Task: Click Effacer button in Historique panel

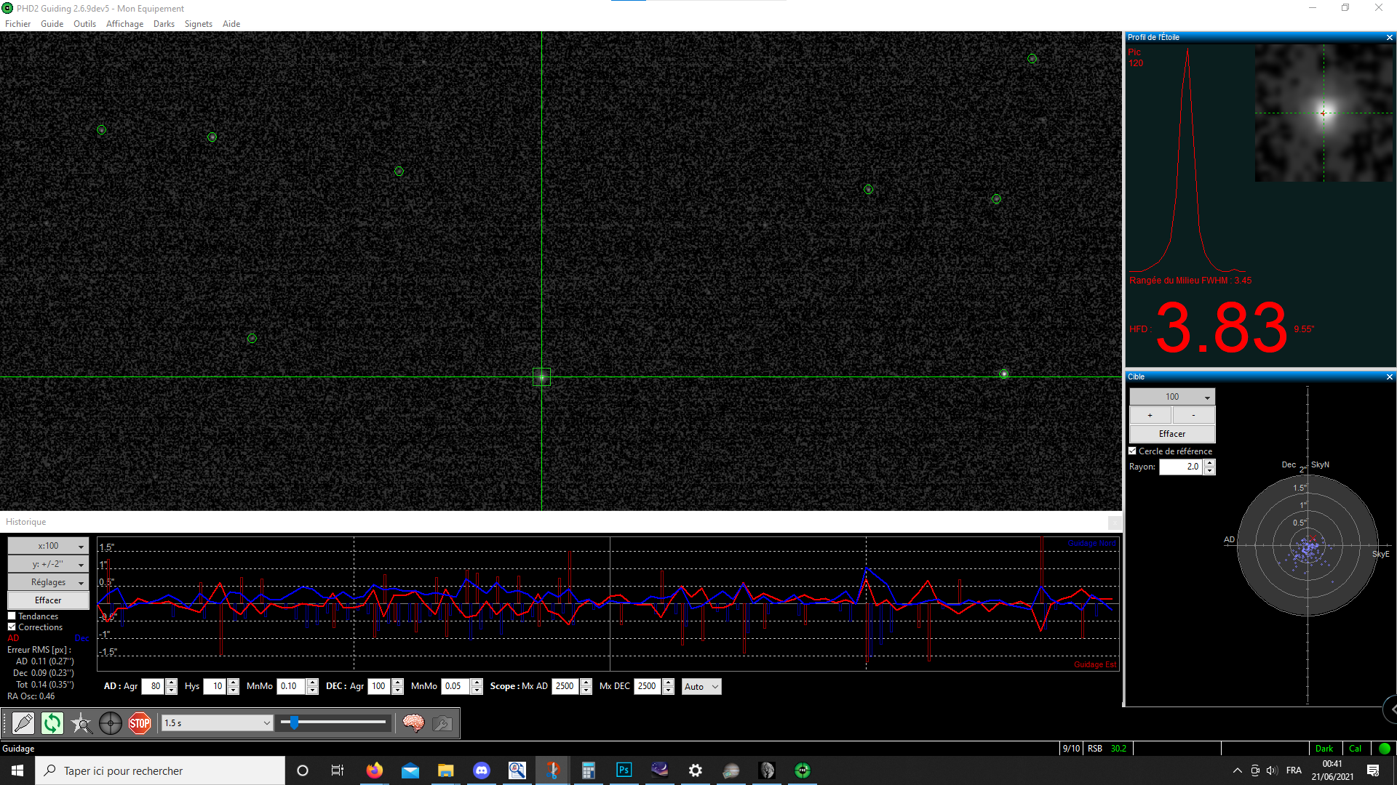Action: tap(48, 600)
